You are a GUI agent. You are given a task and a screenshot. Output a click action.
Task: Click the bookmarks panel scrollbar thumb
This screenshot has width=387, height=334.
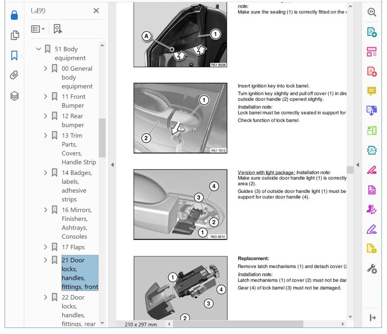[x=102, y=138]
